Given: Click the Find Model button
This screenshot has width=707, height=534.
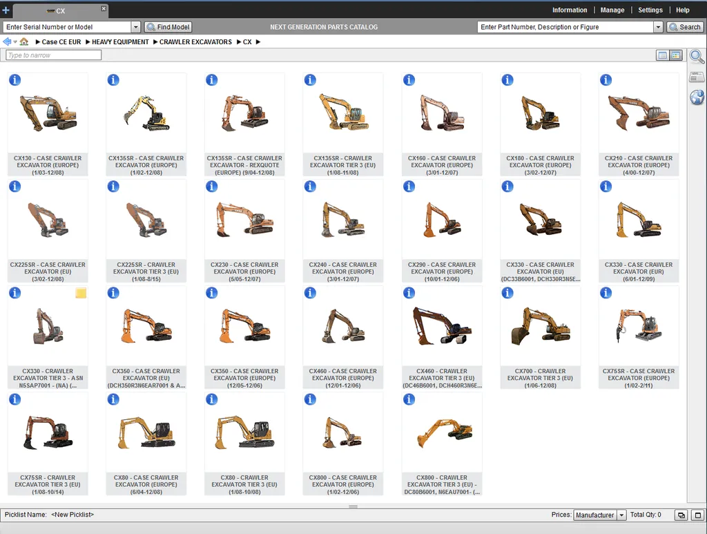Looking at the screenshot, I should (x=168, y=27).
